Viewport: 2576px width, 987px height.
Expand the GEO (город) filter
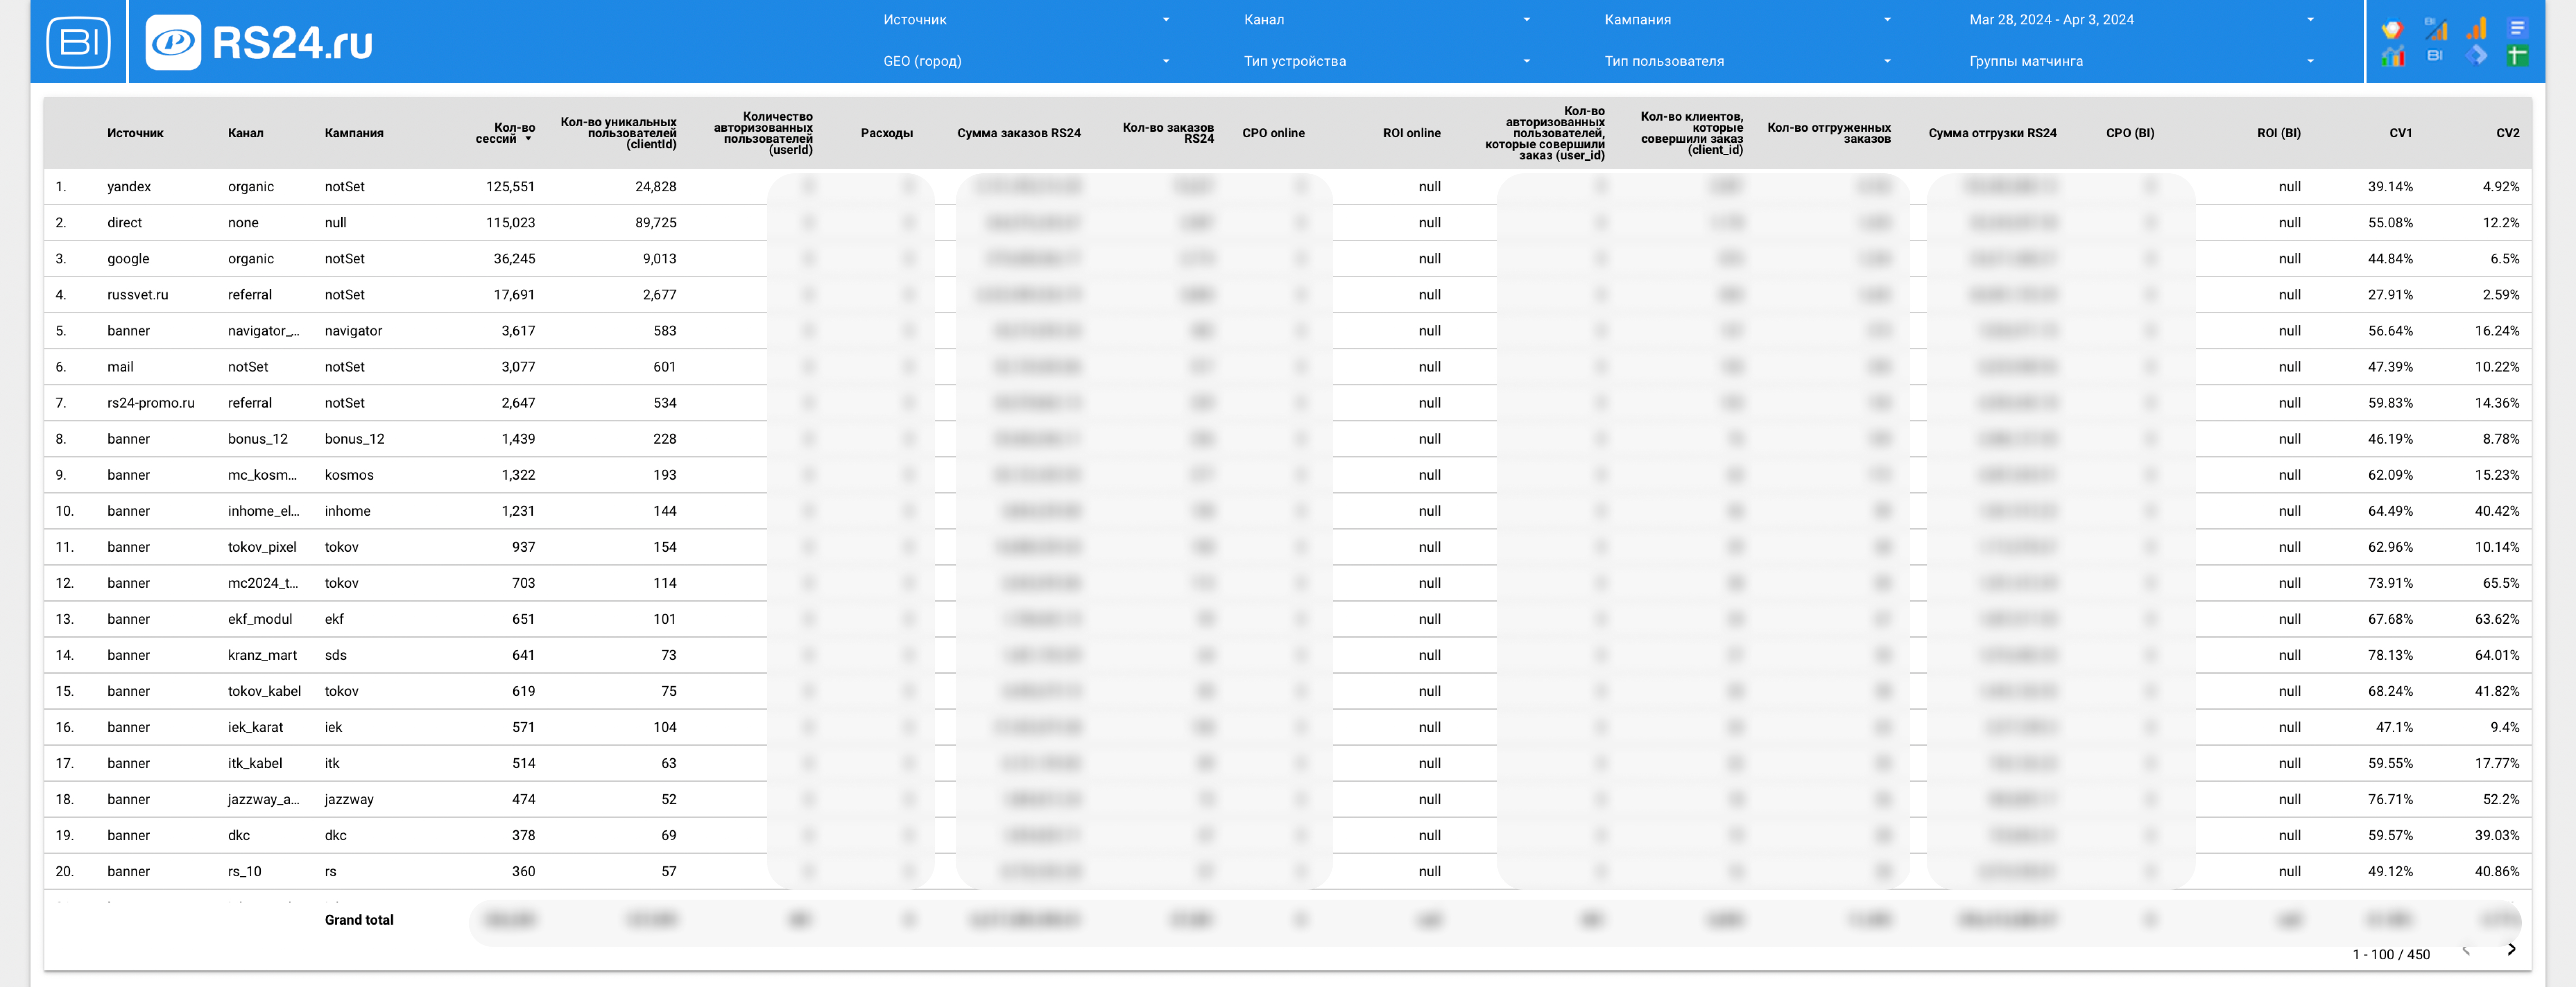click(1026, 61)
